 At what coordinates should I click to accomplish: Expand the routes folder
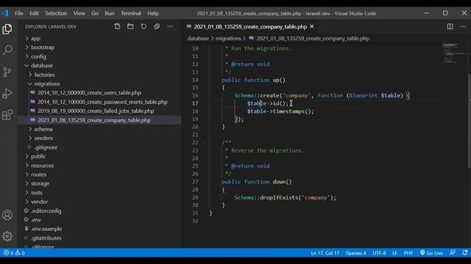point(99,175)
